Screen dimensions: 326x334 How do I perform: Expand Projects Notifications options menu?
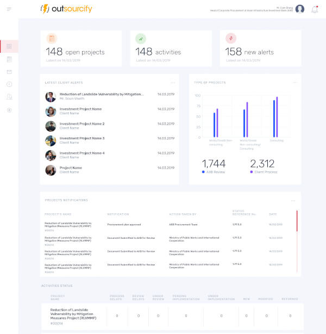pos(293,201)
